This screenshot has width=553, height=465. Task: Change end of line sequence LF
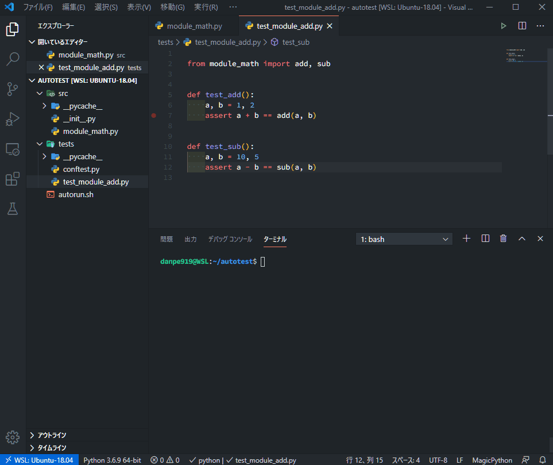(x=459, y=460)
